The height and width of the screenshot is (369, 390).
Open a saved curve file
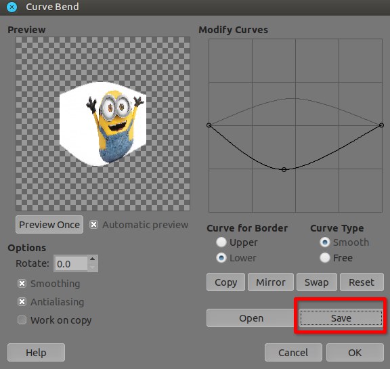click(251, 318)
